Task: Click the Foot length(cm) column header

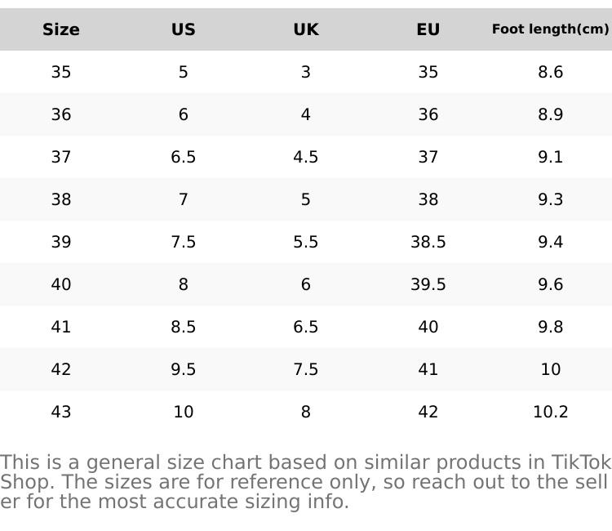Action: point(550,29)
